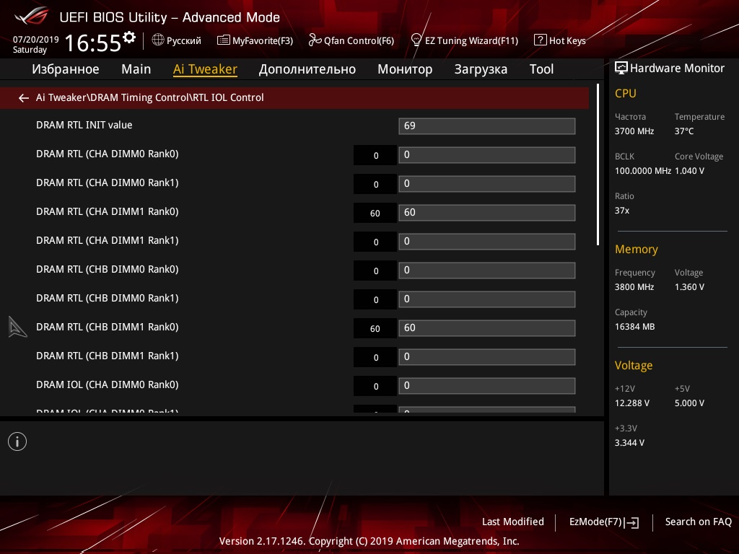Click the +3.3V 3.344 V reading
Viewport: 739px width, 554px height.
(629, 443)
